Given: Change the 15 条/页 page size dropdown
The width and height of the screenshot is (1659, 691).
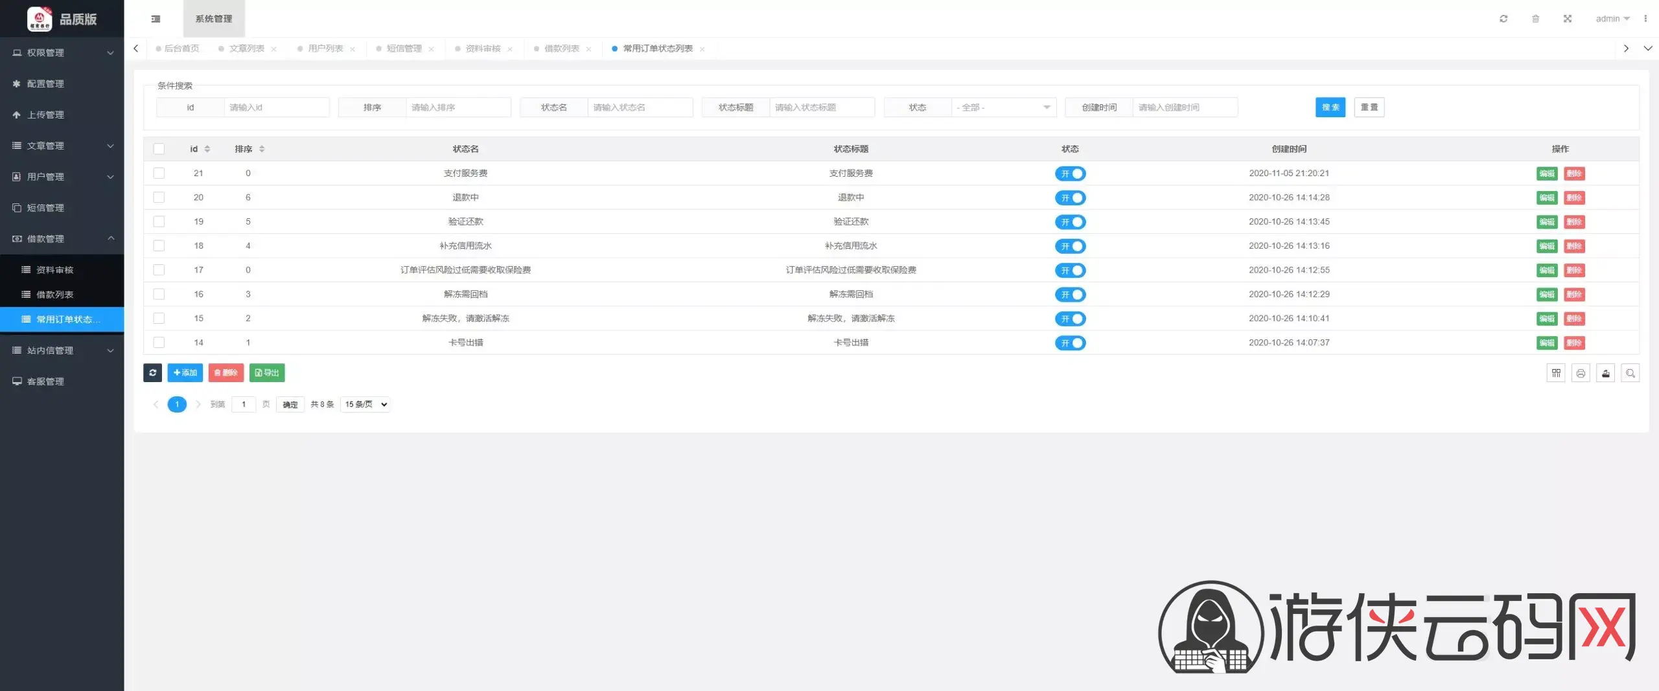Looking at the screenshot, I should 365,404.
